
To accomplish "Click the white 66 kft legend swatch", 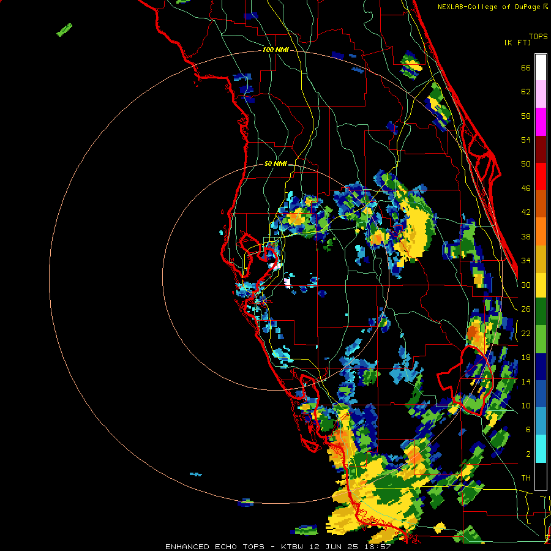I will 541,67.
